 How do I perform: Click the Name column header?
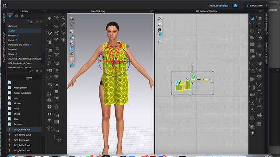point(29,78)
